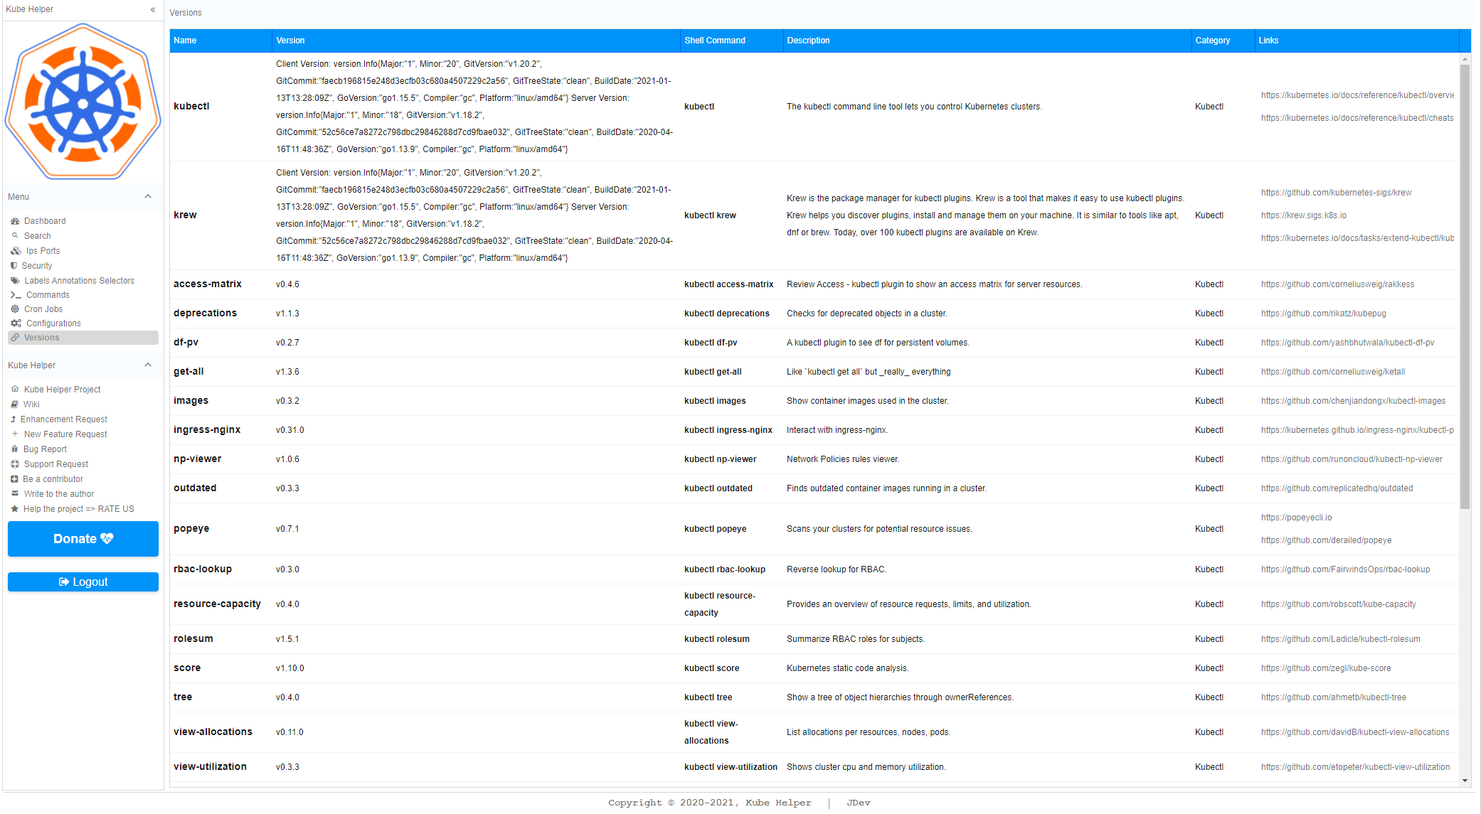This screenshot has height=814, width=1481.
Task: Open the Cron Jobs menu item
Action: coord(43,309)
